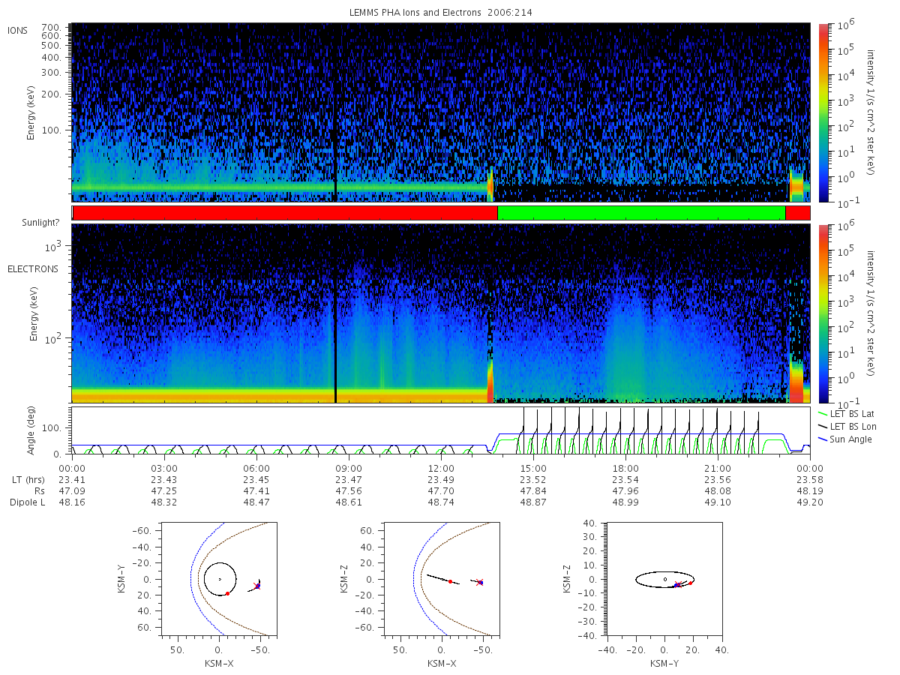Click the "ELECTRONS" panel label
The height and width of the screenshot is (675, 900).
33,268
